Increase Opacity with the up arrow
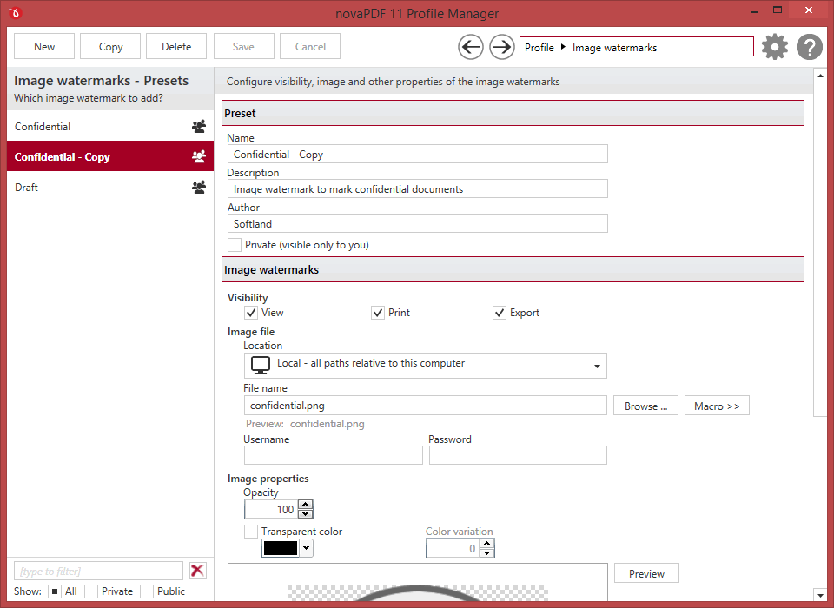This screenshot has width=834, height=608. click(x=305, y=505)
